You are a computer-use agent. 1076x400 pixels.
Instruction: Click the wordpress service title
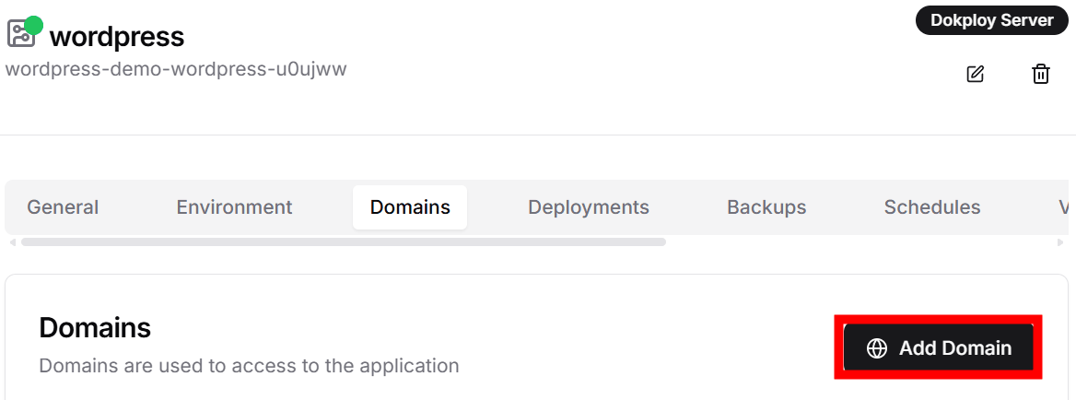(x=117, y=37)
